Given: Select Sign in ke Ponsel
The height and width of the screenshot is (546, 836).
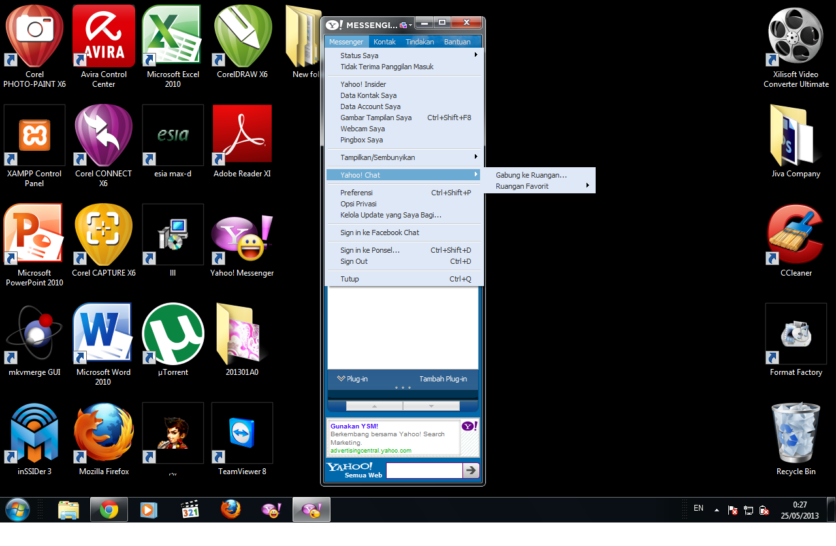Looking at the screenshot, I should point(404,250).
